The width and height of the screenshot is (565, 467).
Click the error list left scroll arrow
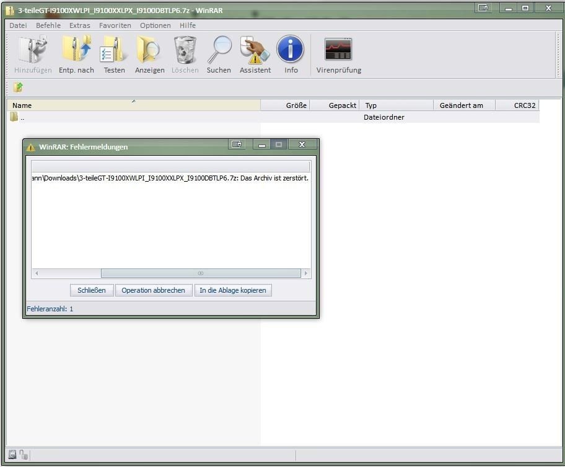[37, 274]
